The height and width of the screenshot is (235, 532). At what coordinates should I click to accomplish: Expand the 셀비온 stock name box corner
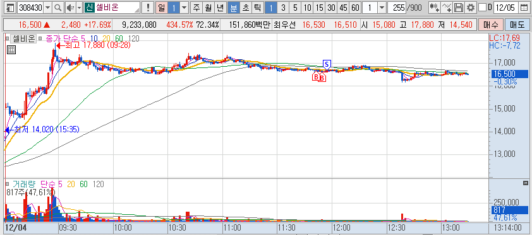(137, 10)
